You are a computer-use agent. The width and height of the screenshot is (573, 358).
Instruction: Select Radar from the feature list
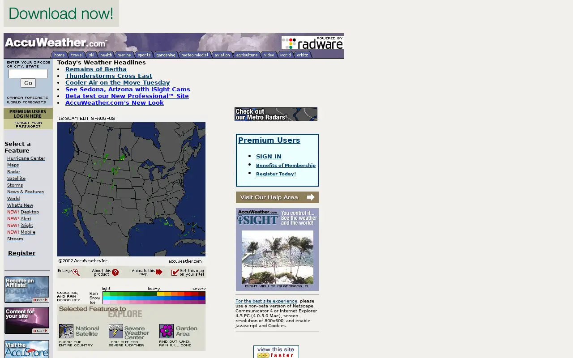[x=13, y=171]
